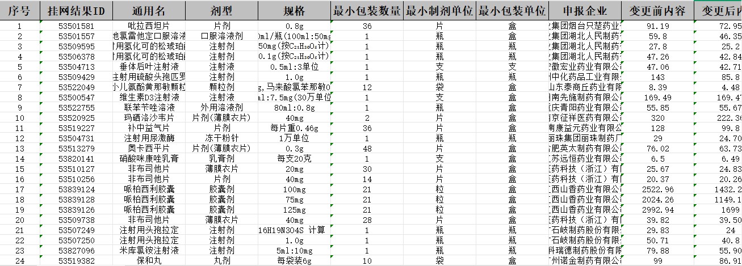The image size is (742, 266).
Task: Click the 序号 column header
Action: [x=20, y=11]
